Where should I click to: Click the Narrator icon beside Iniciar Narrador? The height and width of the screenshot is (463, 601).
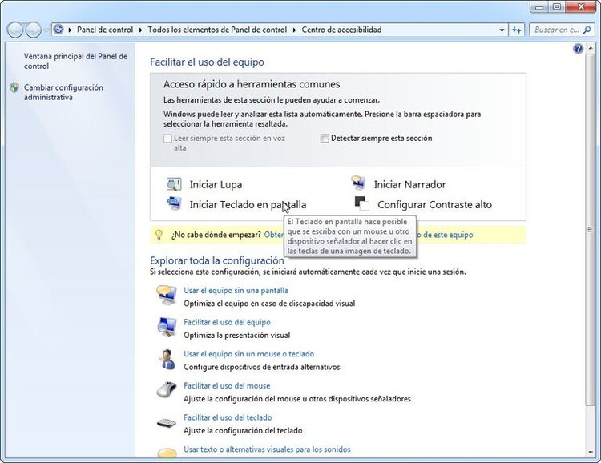click(358, 183)
